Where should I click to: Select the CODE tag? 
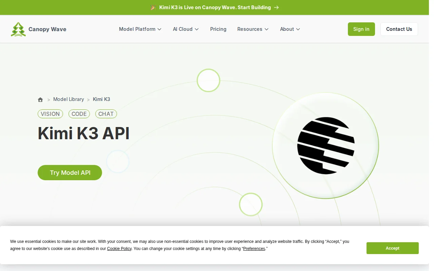79,114
